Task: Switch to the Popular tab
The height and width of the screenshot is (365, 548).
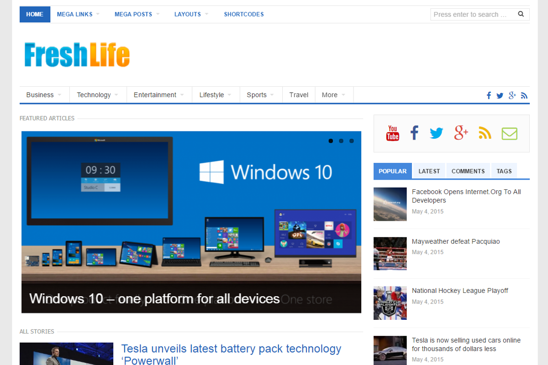Action: coord(392,171)
